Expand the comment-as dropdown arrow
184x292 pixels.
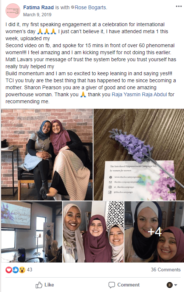tap(176, 285)
